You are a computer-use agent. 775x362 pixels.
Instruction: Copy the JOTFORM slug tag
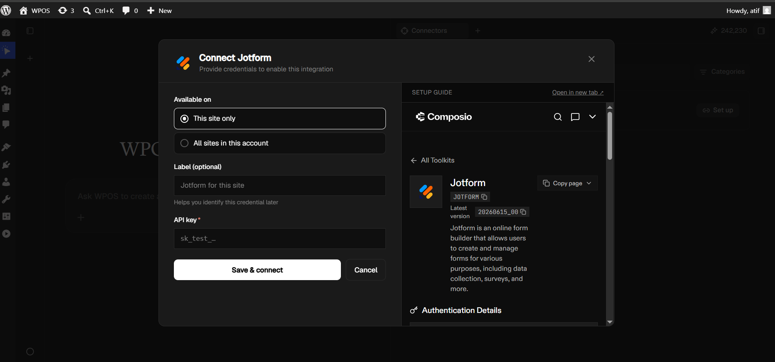coord(470,197)
